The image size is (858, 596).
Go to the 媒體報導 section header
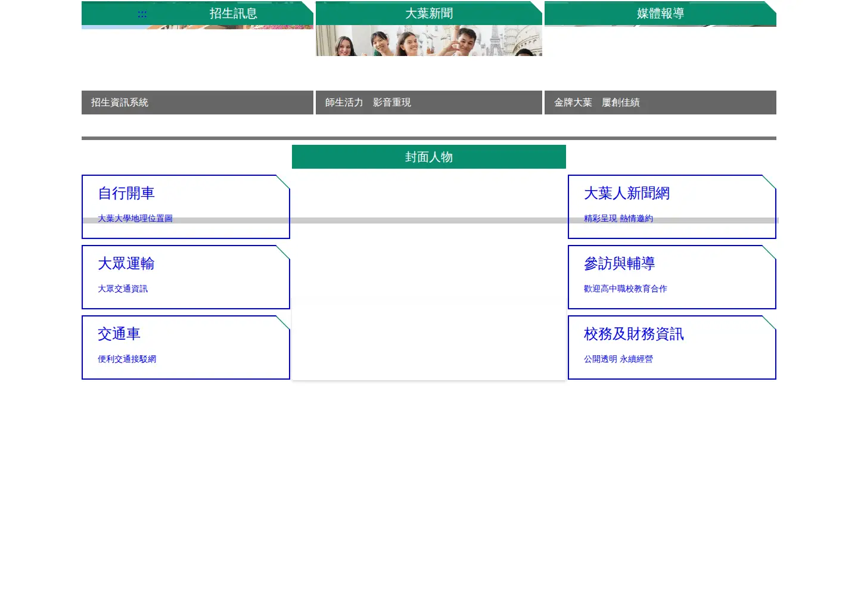click(660, 13)
